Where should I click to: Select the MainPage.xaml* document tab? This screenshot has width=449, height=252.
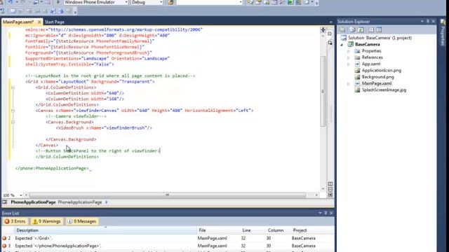pos(18,22)
